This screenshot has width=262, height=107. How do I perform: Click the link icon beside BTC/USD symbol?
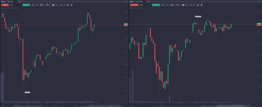pyautogui.click(x=20, y=1)
